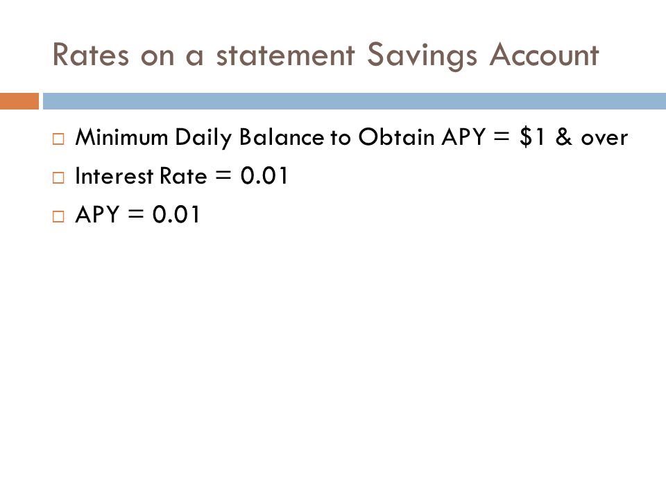Viewport: 666px width, 499px height.
Task: Click the word 'Savings' in the title
Action: 422,56
